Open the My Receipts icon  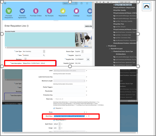(49, 11)
